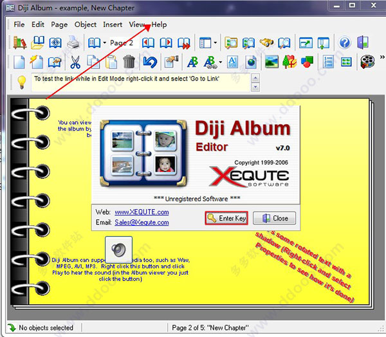Click the text box document A icon
This screenshot has height=337, width=386.
click(233, 62)
